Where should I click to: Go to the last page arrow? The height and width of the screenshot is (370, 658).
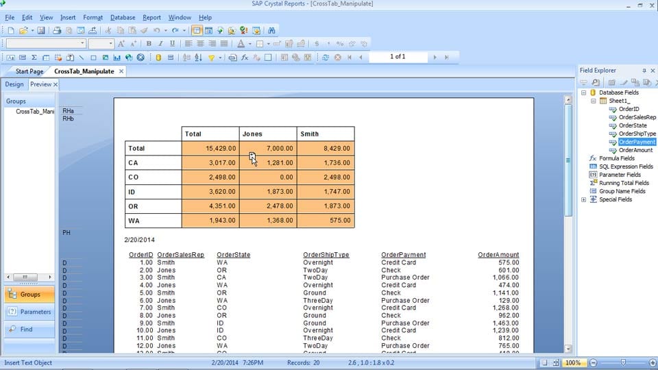click(x=446, y=57)
